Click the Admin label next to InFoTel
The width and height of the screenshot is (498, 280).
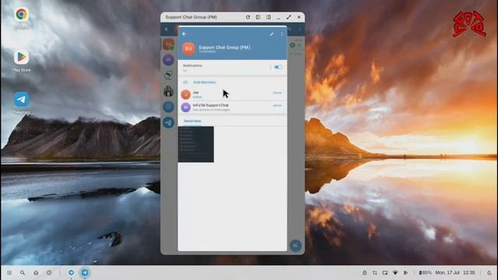(x=277, y=106)
